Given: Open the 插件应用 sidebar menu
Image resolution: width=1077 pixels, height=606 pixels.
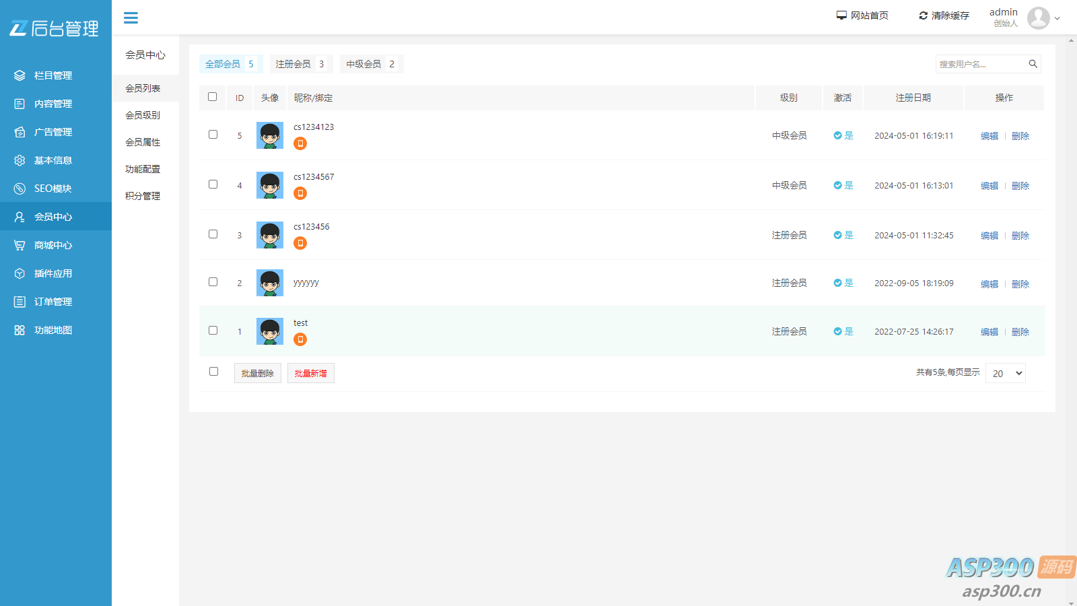Looking at the screenshot, I should [x=53, y=273].
